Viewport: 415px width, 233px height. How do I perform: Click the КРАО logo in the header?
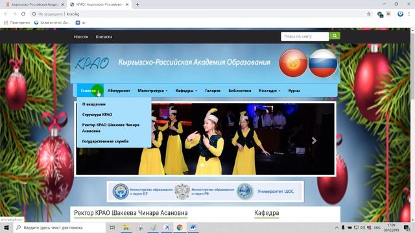[92, 63]
